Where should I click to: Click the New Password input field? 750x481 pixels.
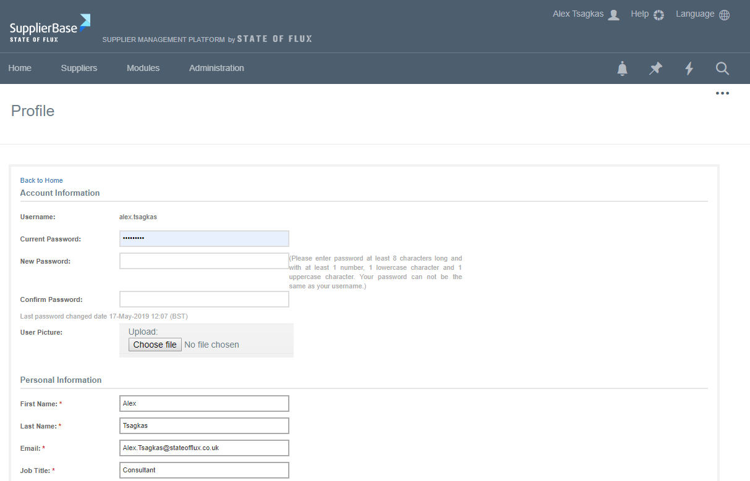[x=204, y=261]
